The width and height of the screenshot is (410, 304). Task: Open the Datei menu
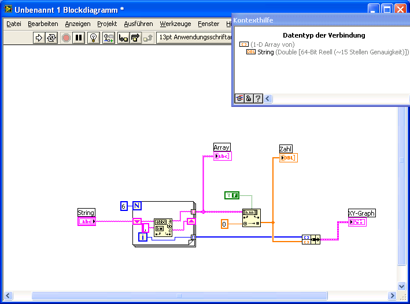pos(14,24)
